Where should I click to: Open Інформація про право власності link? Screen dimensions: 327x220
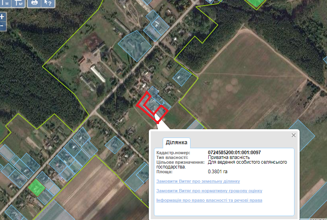(x=209, y=201)
